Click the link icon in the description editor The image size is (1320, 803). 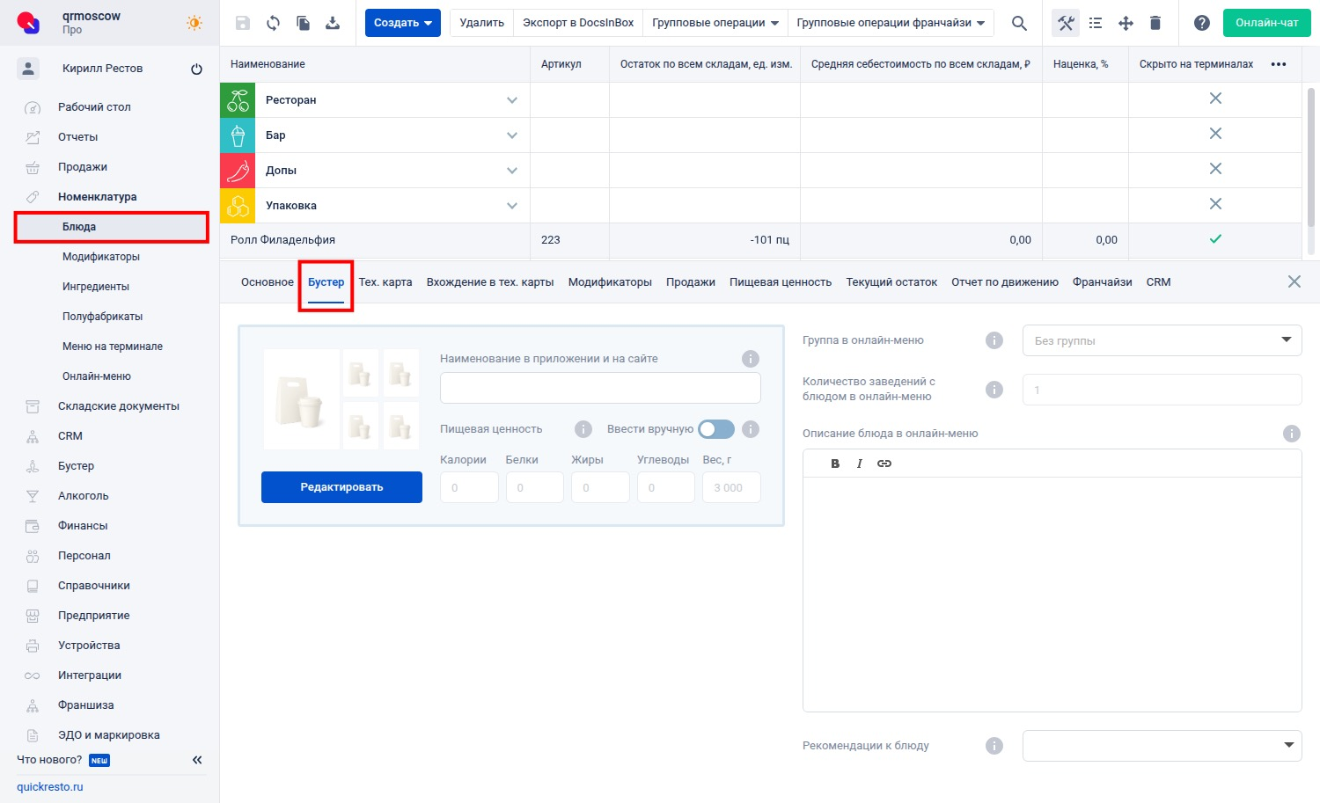pos(884,464)
